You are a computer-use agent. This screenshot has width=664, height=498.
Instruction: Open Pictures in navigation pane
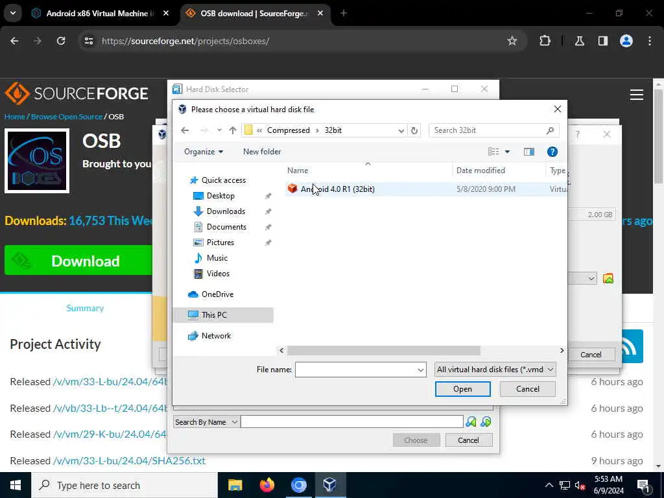[220, 243]
